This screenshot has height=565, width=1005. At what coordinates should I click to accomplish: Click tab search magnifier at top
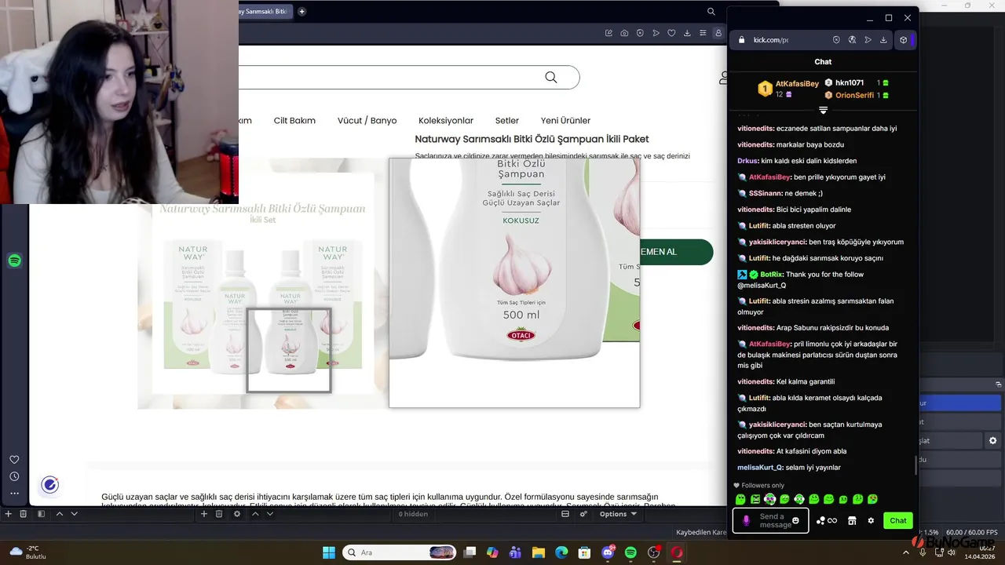coord(711,12)
